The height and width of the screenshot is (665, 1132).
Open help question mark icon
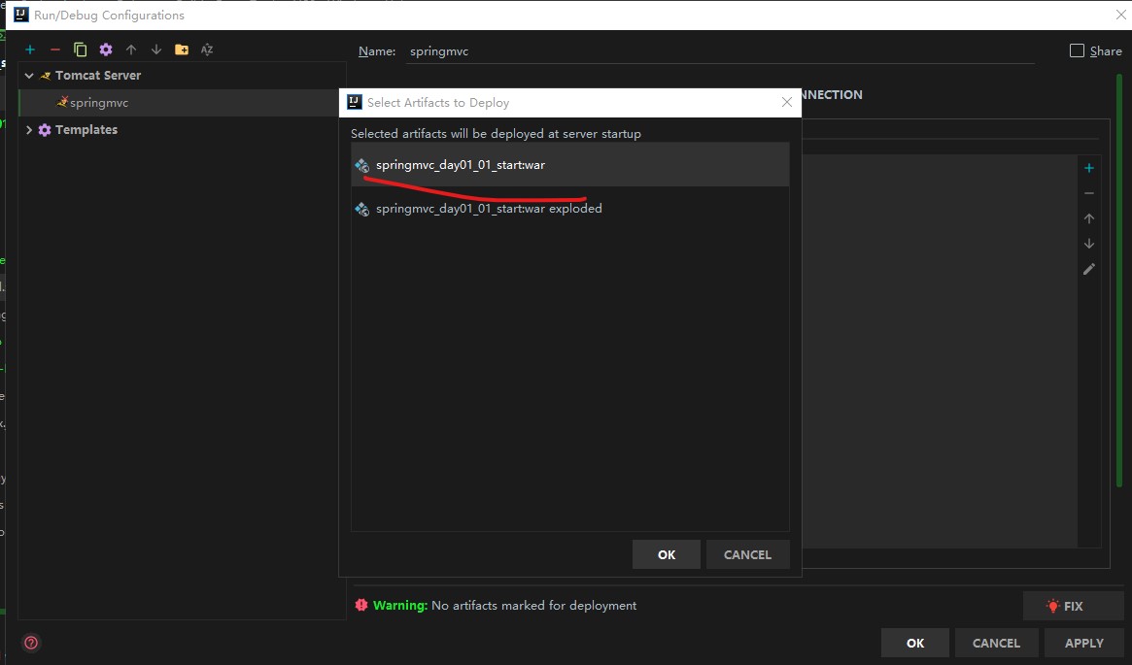(31, 643)
